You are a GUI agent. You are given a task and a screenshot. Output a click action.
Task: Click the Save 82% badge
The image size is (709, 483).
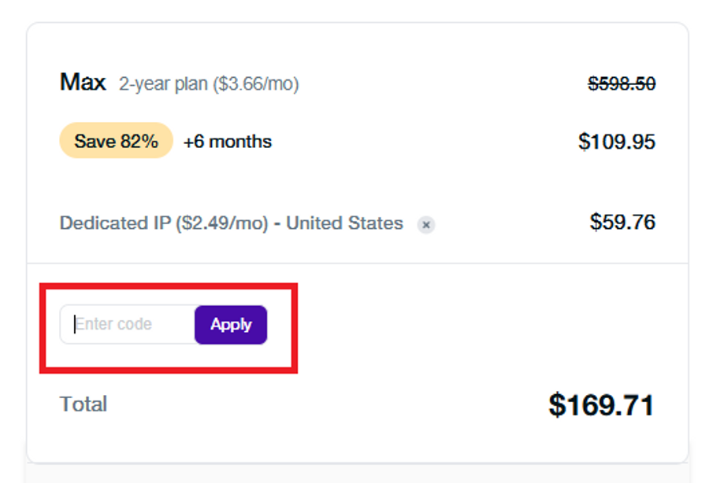pyautogui.click(x=116, y=142)
